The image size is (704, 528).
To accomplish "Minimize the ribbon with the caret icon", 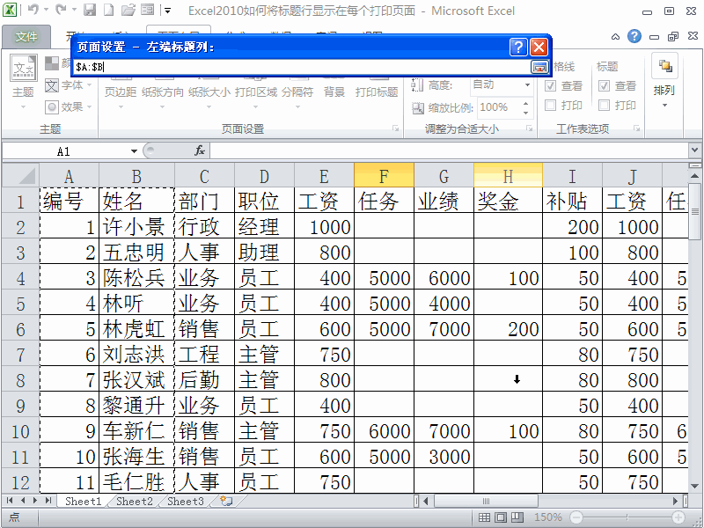I will coord(615,36).
